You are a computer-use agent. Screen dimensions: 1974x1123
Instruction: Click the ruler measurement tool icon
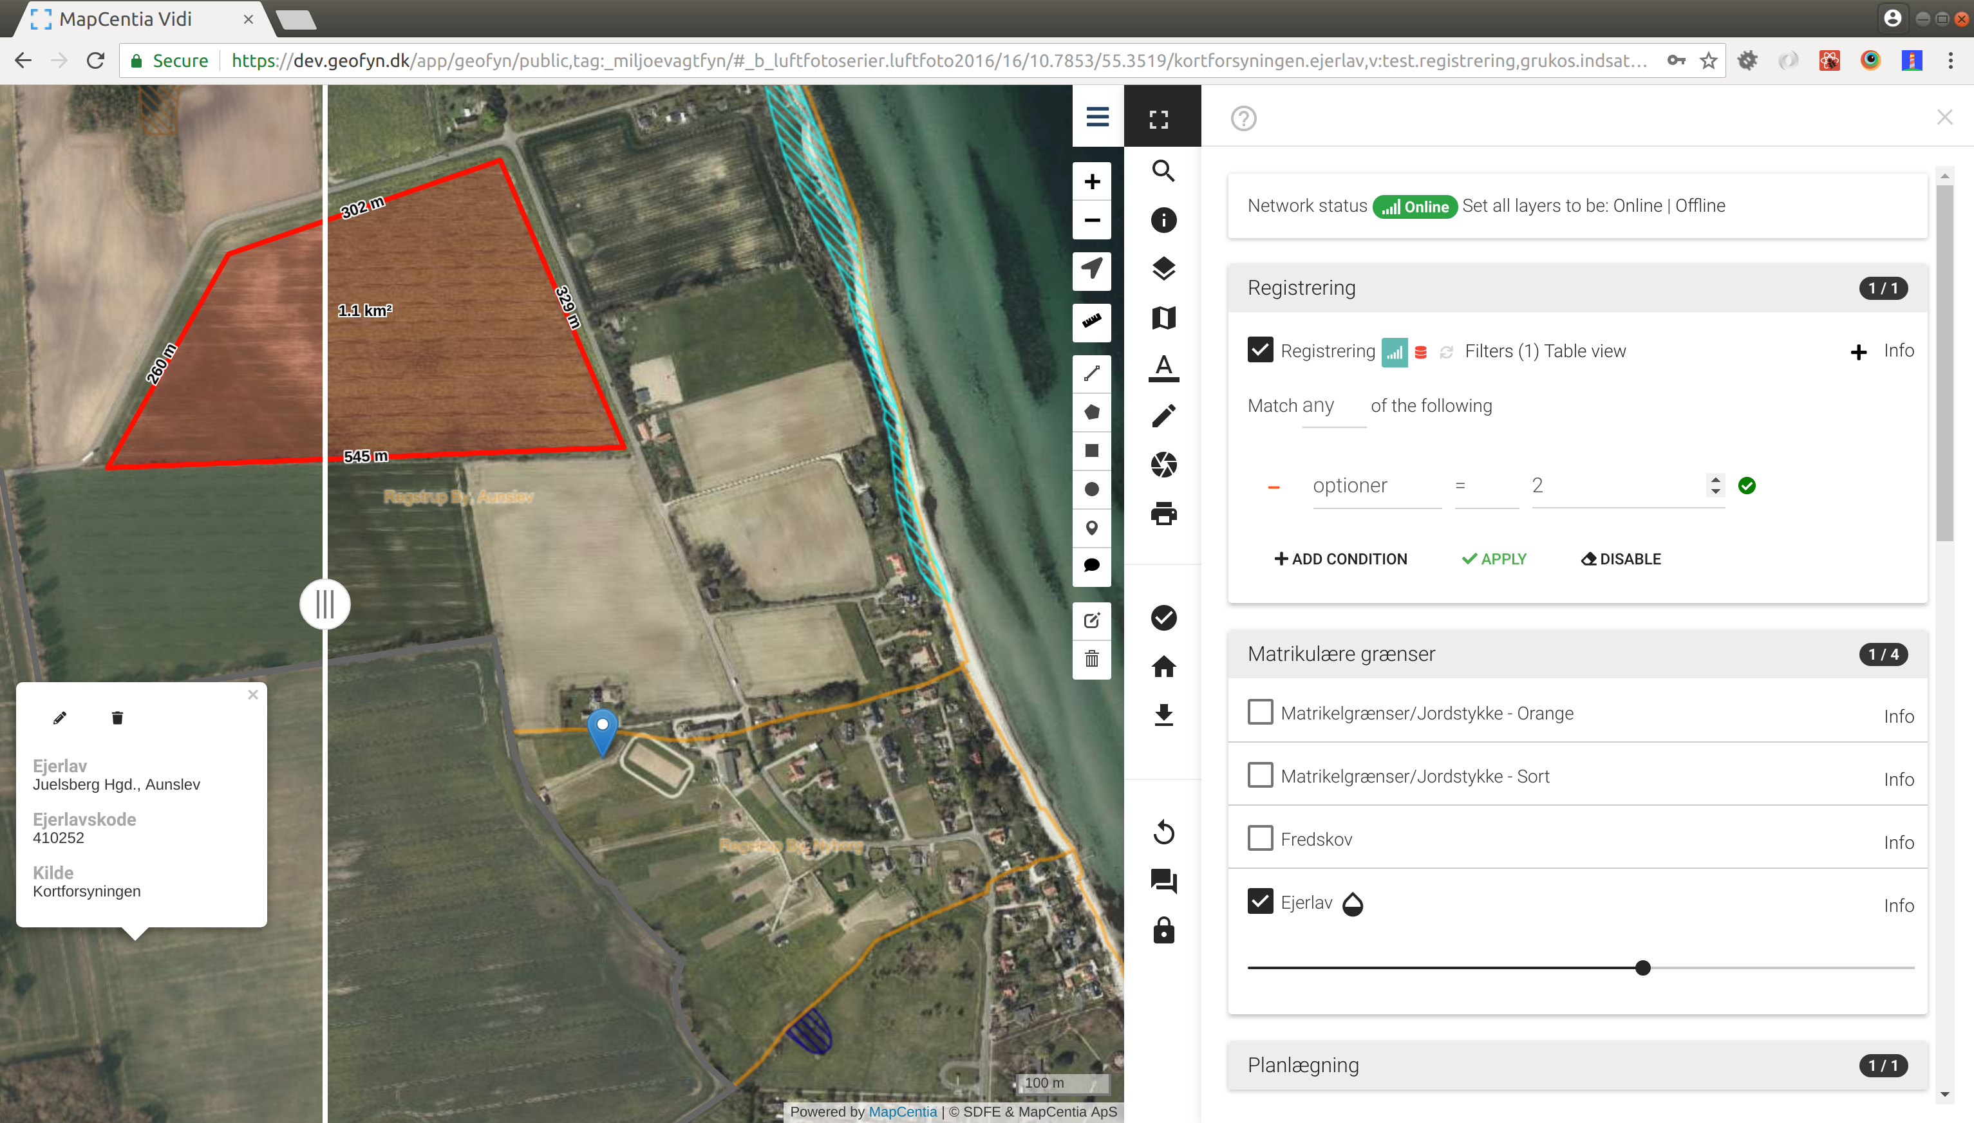tap(1091, 321)
